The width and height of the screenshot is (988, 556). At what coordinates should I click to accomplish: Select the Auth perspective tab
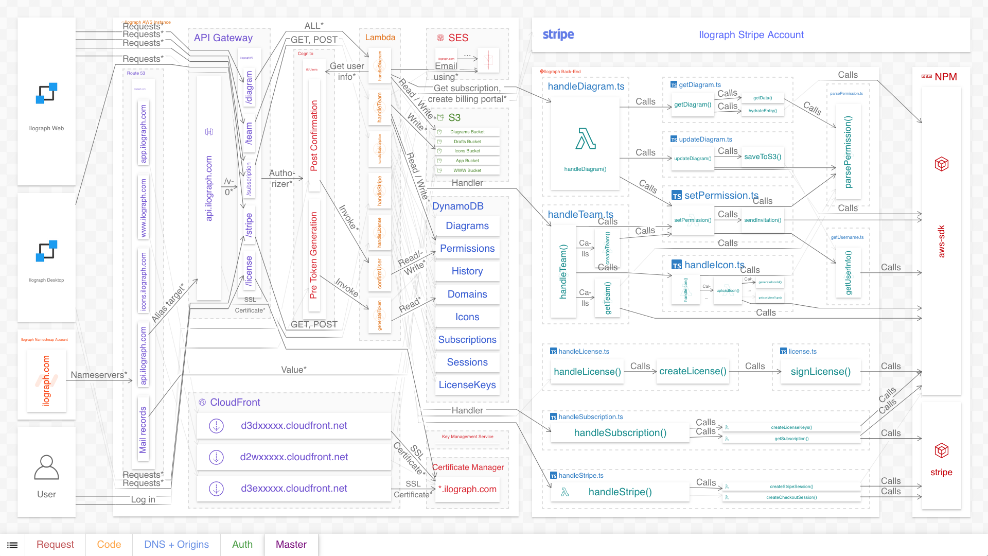242,545
